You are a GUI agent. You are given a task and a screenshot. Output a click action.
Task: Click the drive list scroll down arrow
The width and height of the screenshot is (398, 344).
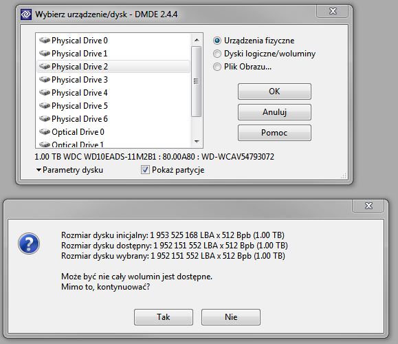pos(197,142)
